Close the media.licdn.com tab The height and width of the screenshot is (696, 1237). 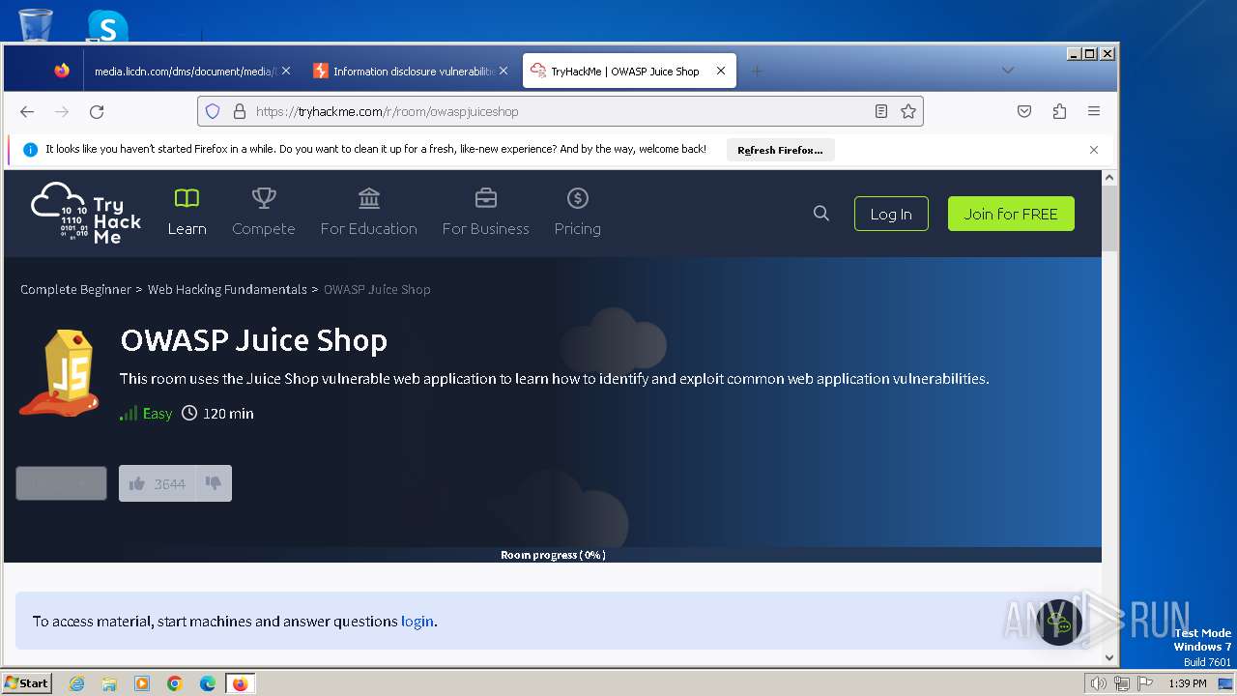[286, 71]
